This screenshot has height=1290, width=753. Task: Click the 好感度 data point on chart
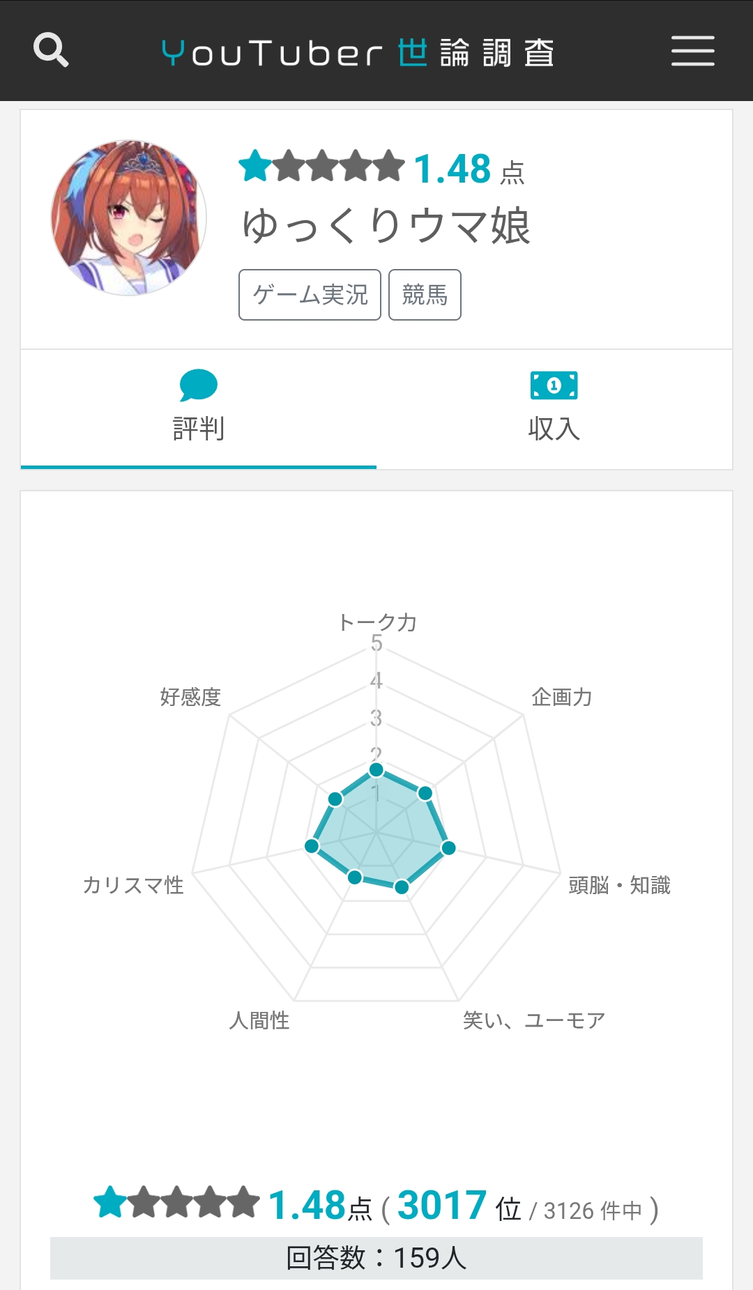click(x=335, y=799)
